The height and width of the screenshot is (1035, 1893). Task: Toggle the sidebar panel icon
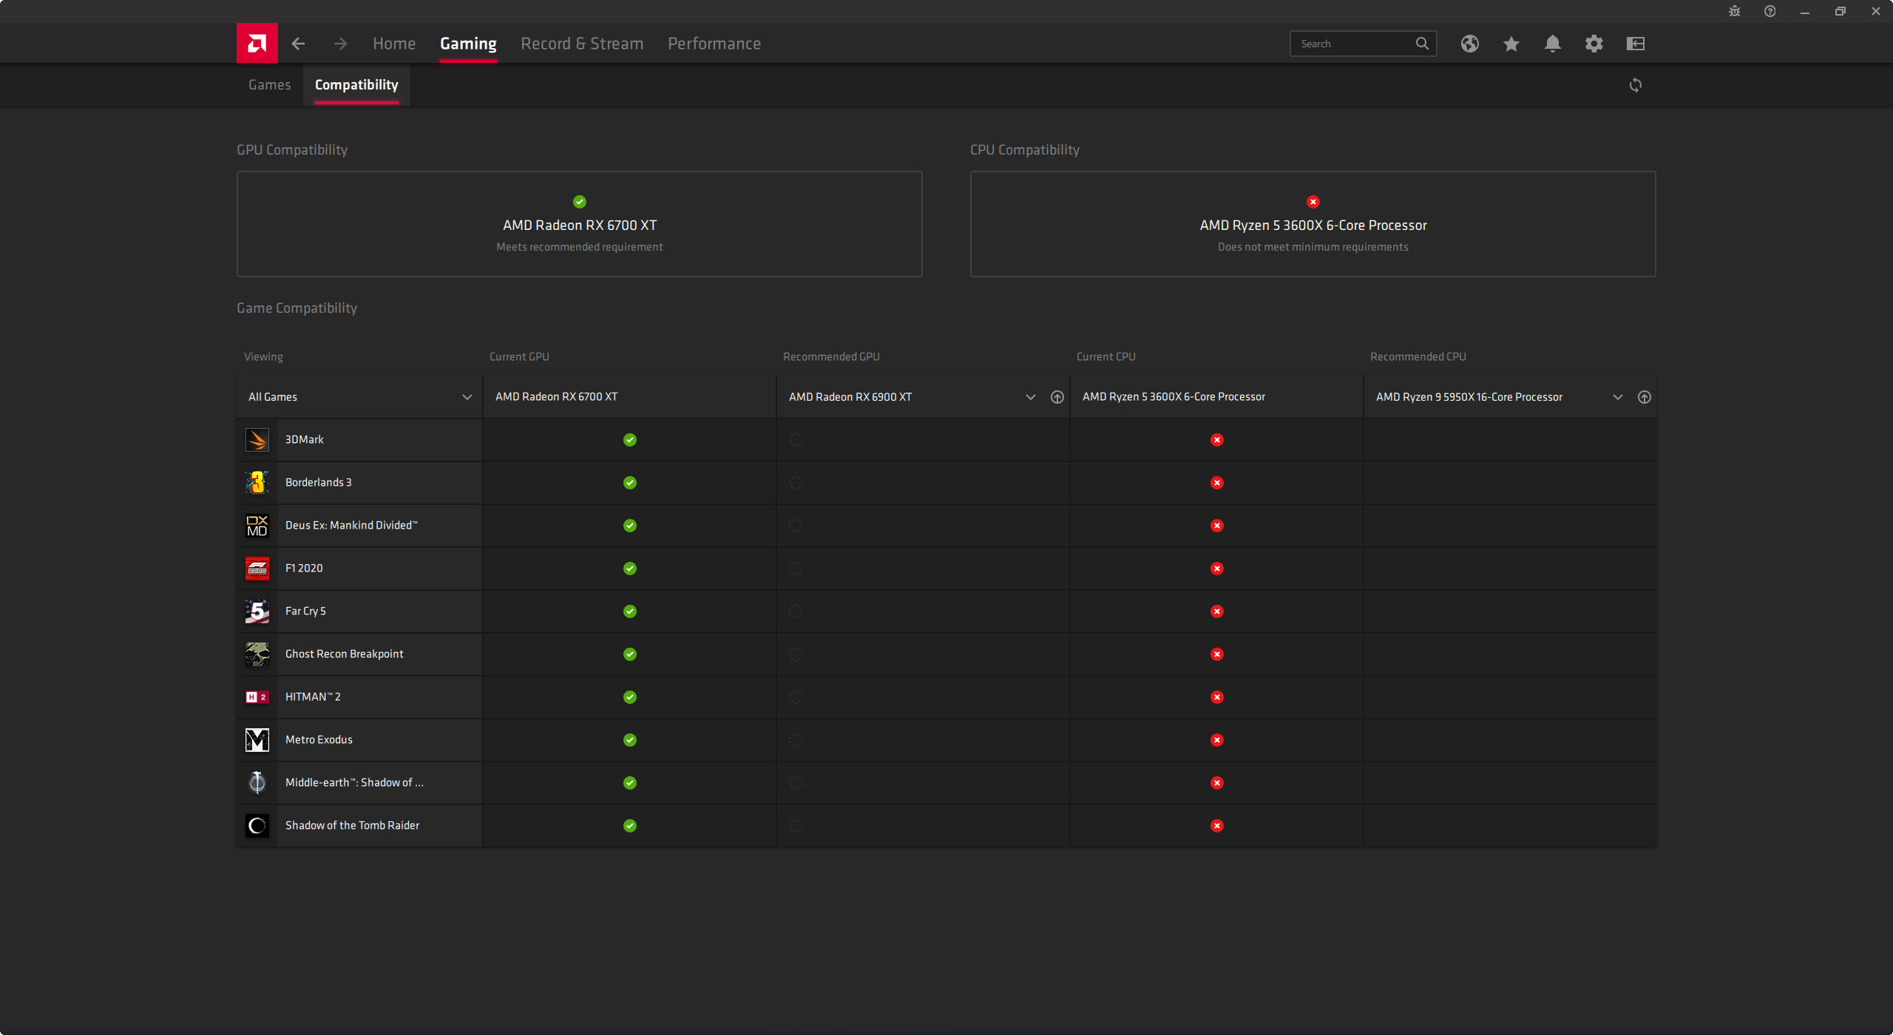tap(1636, 44)
